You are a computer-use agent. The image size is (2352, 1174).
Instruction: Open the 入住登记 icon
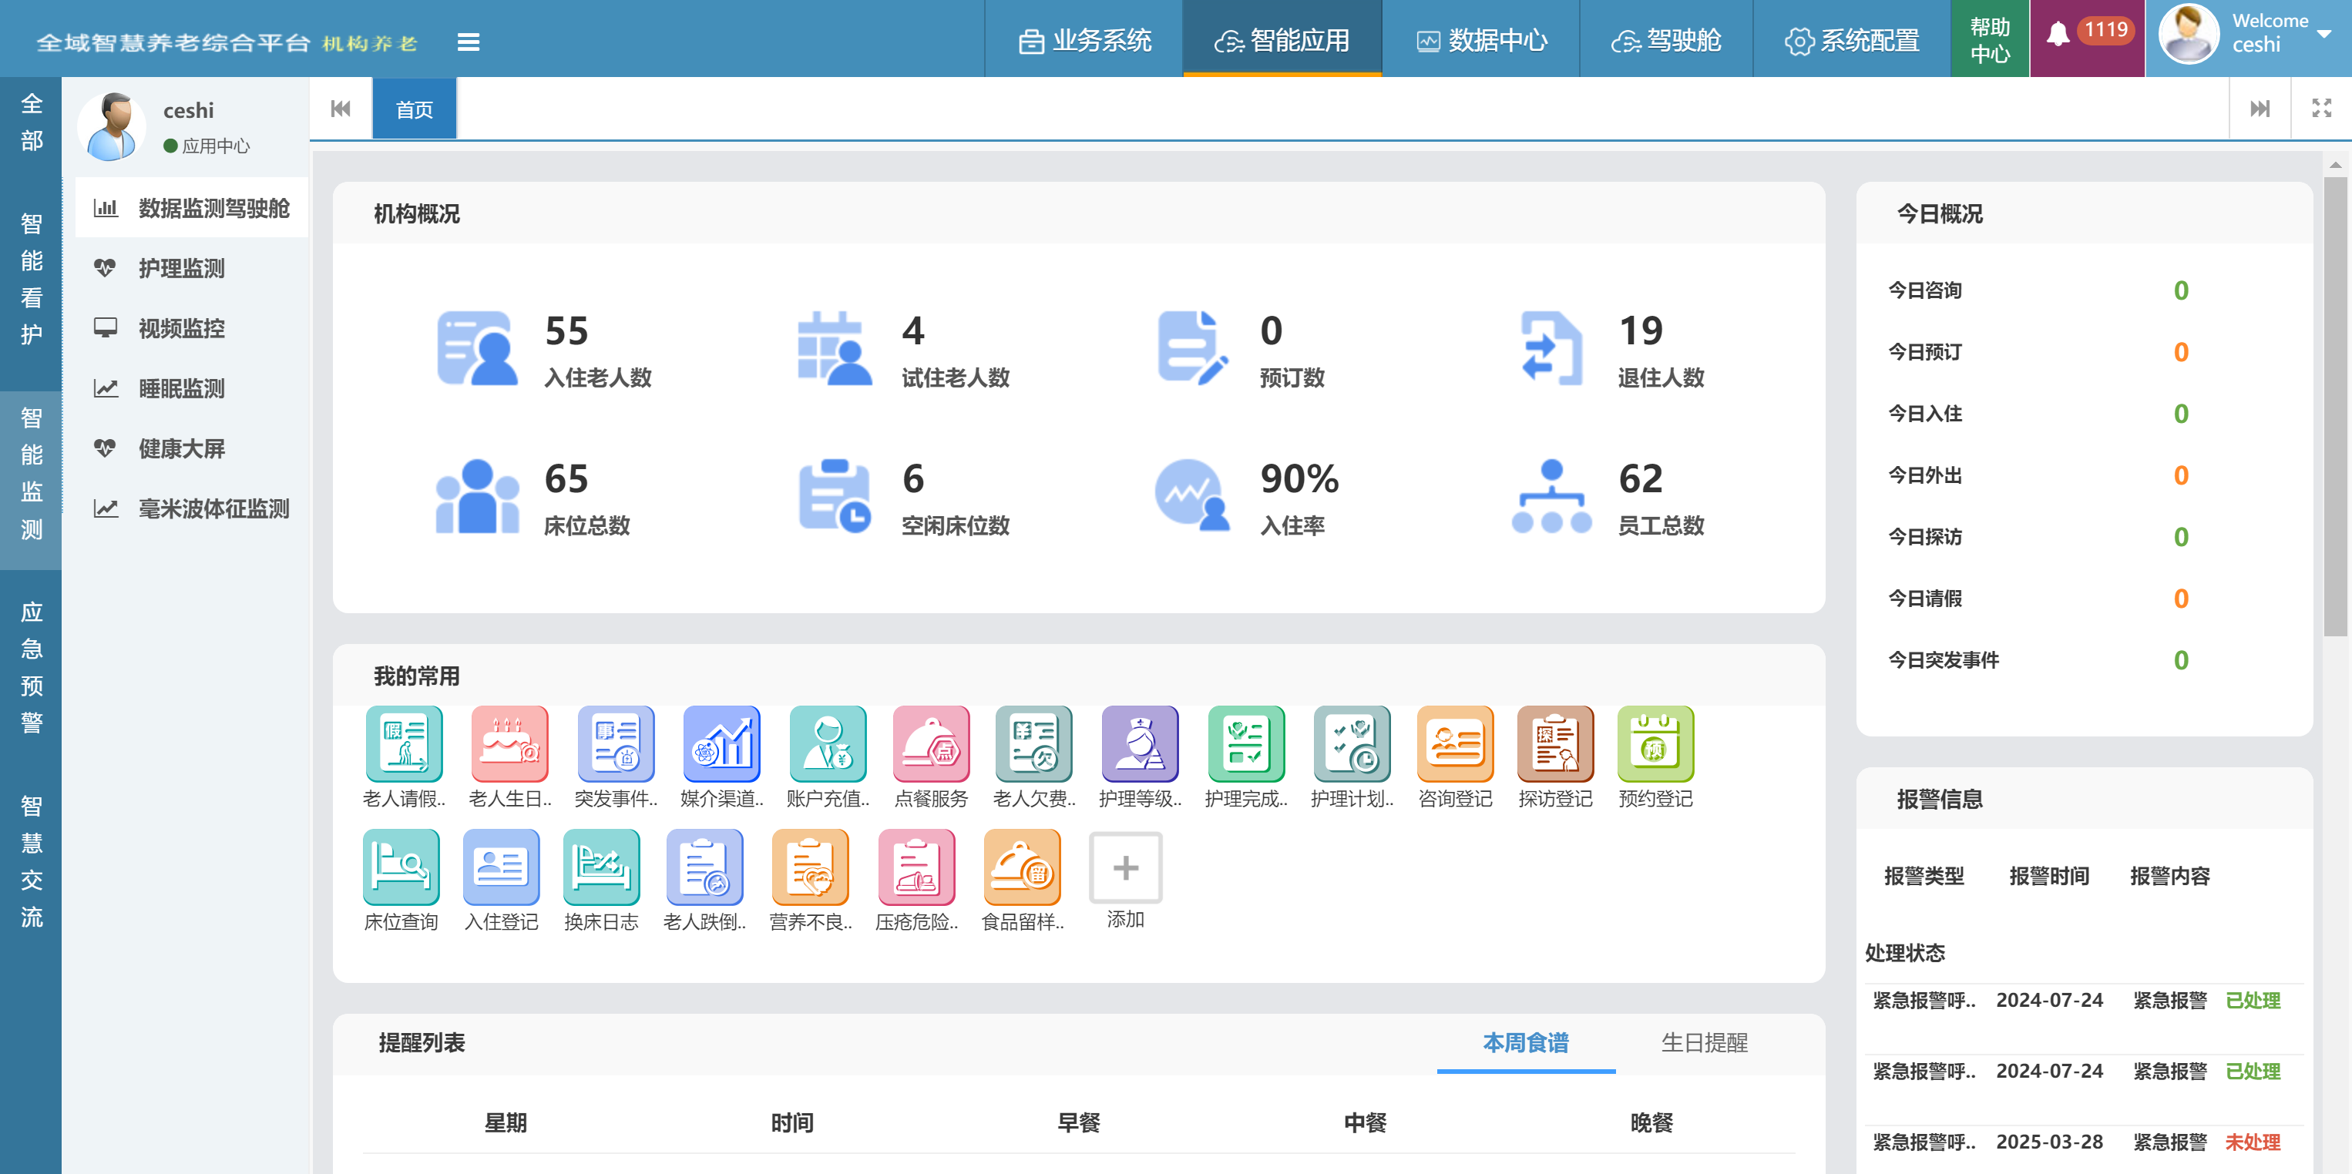click(501, 867)
